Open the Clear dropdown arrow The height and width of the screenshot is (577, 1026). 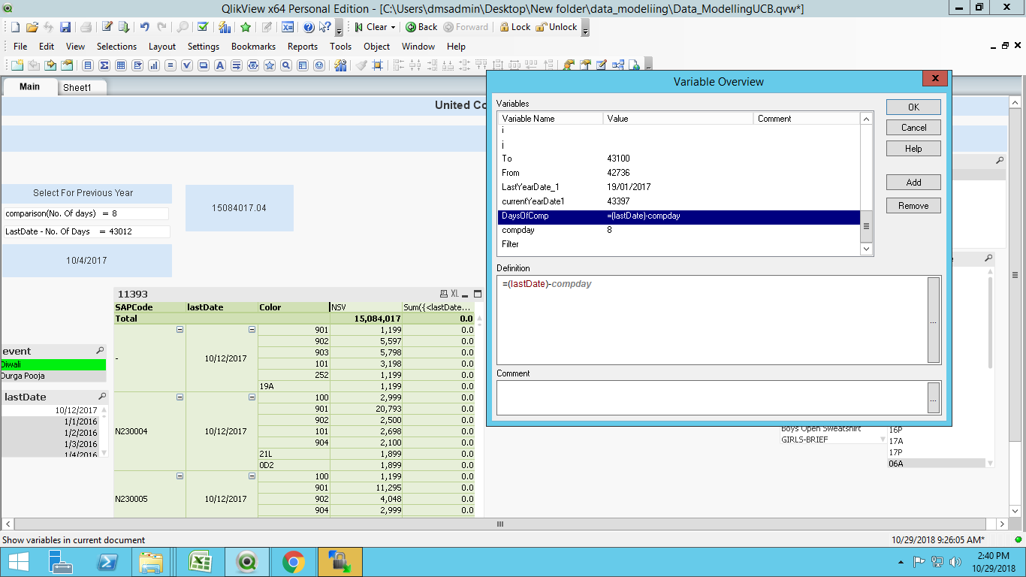(x=393, y=27)
